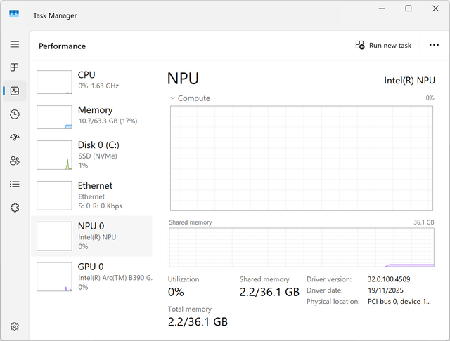Click driver date 19/11/2025
Screen dimensions: 450x341
tap(385, 290)
